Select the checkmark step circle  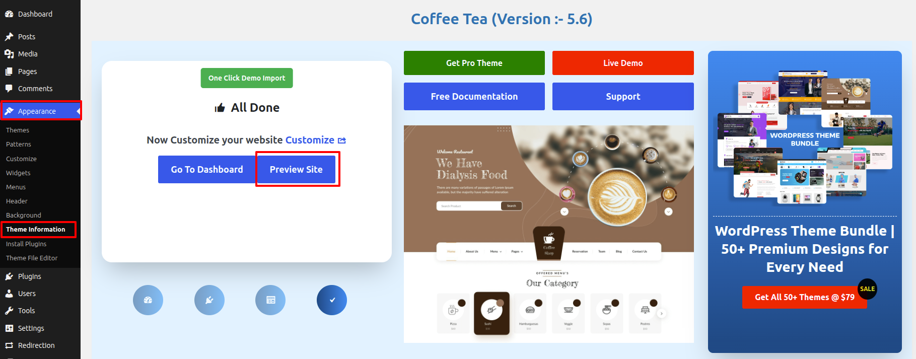click(x=331, y=300)
